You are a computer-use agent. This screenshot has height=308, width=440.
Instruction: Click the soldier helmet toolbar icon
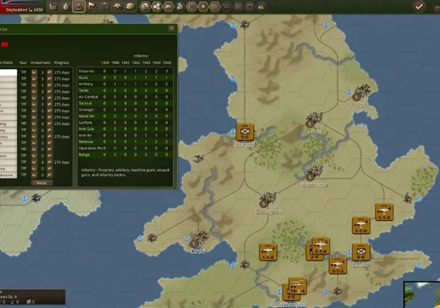[x=130, y=6]
